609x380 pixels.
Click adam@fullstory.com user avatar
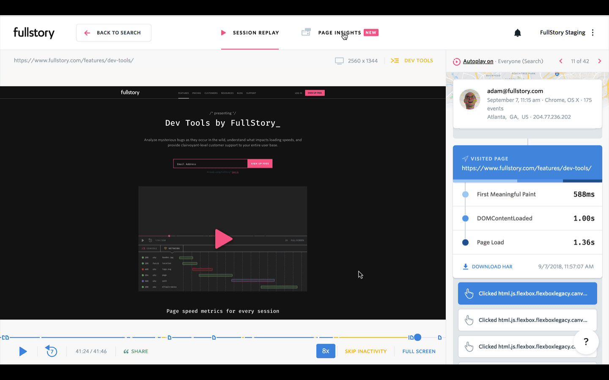[x=470, y=99]
